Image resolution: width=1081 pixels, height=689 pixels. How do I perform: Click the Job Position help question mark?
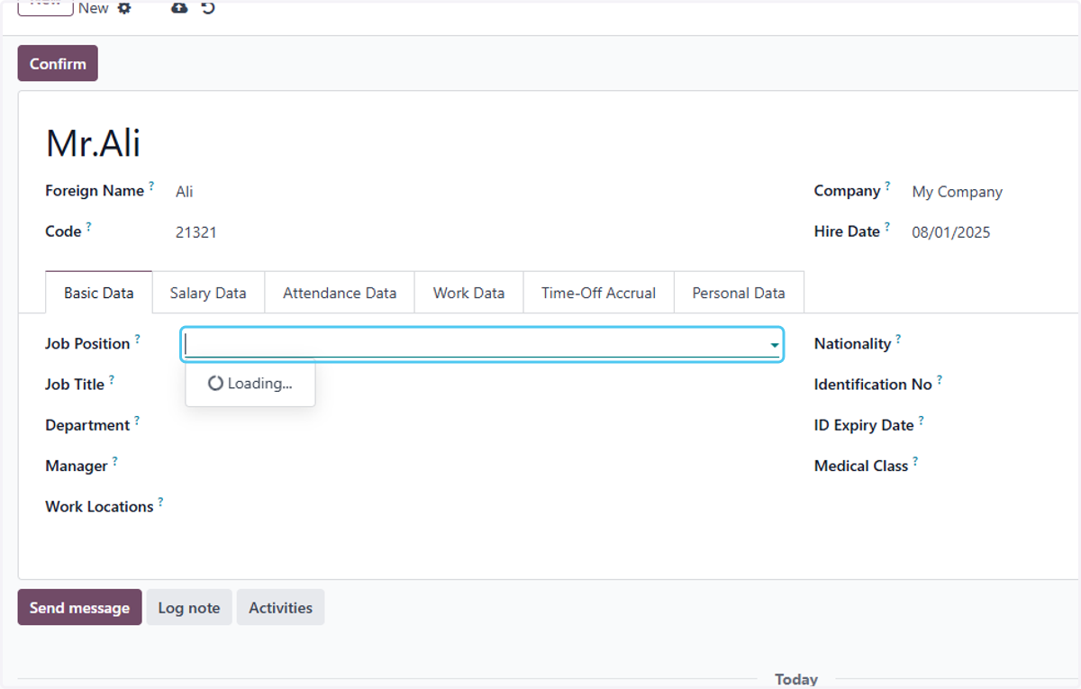coord(137,340)
